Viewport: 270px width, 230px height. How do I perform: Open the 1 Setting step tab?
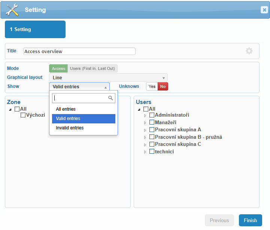tap(35, 30)
